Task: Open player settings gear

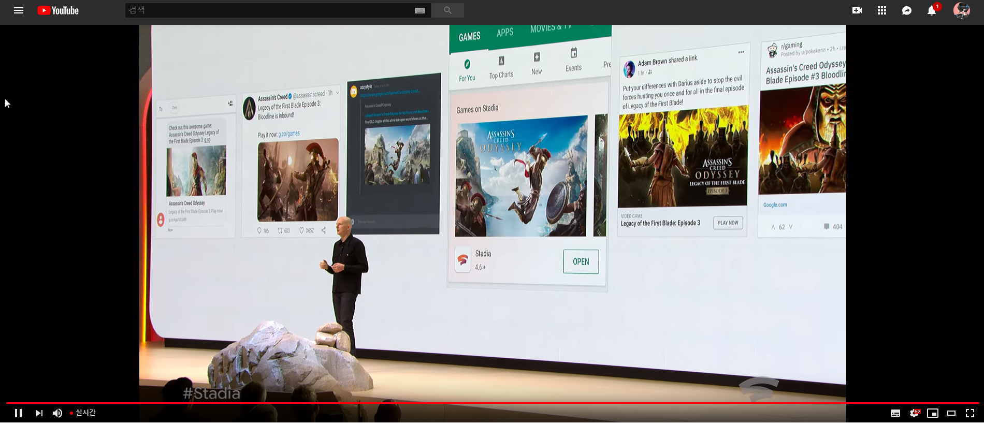Action: pos(915,413)
